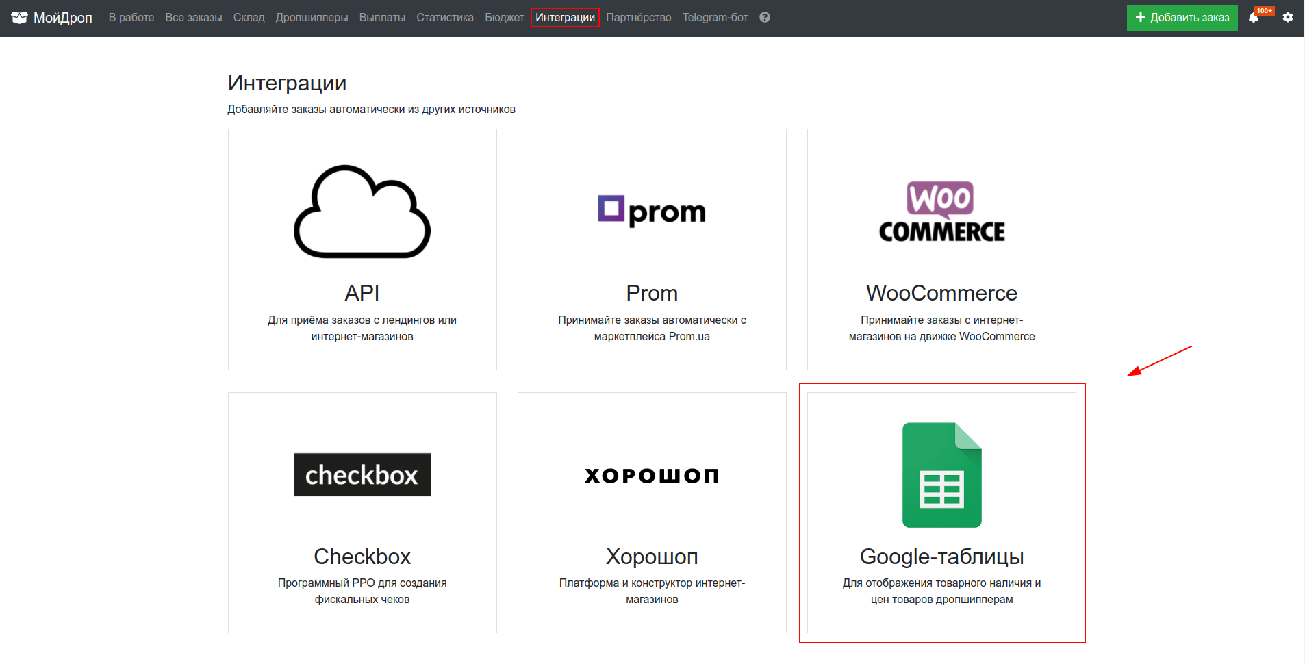Select the Хорошоп logo
This screenshot has height=664, width=1305.
[652, 475]
